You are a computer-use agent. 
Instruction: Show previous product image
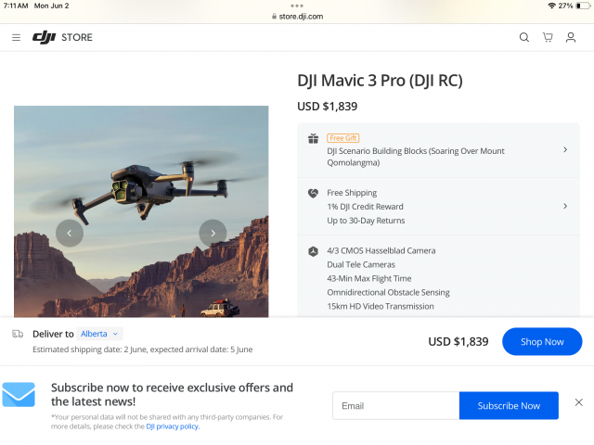(x=70, y=233)
